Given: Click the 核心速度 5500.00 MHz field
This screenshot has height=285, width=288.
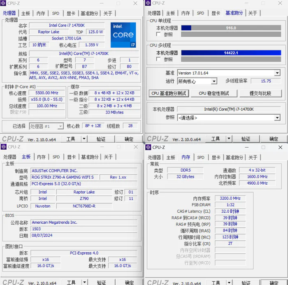Looking at the screenshot, I should click(47, 93).
